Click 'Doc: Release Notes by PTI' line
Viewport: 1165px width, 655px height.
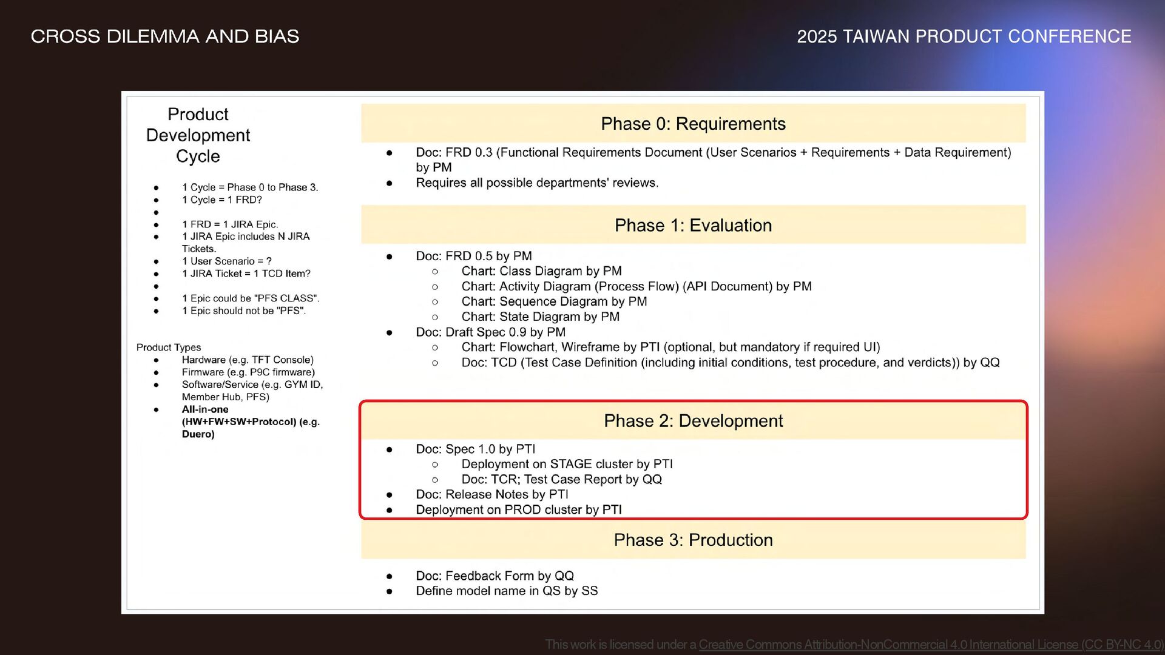[x=492, y=494]
